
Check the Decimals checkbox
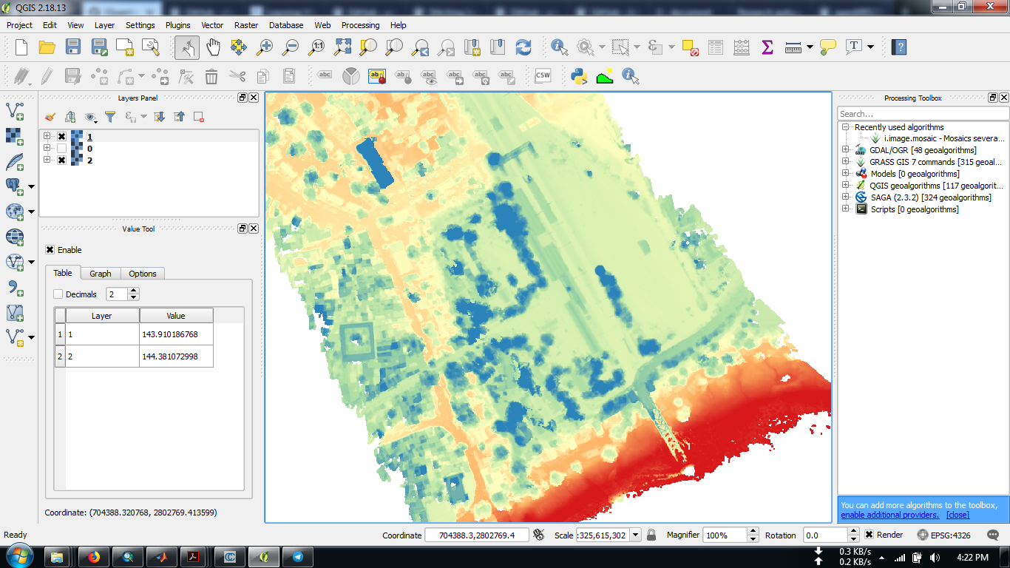(x=58, y=294)
